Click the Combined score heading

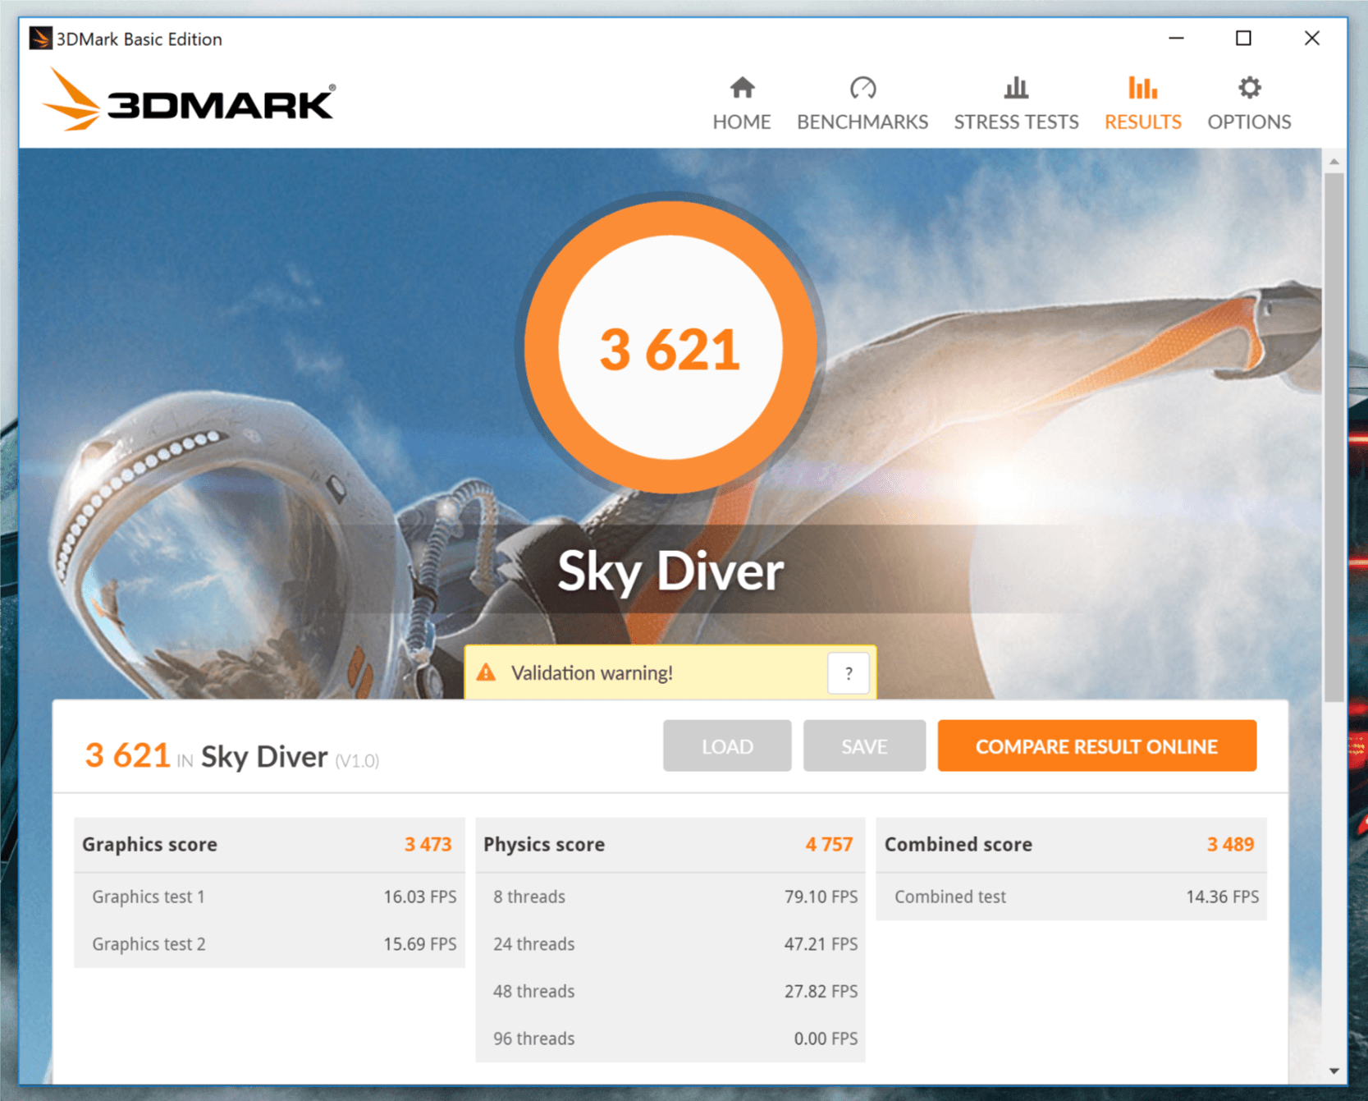(958, 844)
